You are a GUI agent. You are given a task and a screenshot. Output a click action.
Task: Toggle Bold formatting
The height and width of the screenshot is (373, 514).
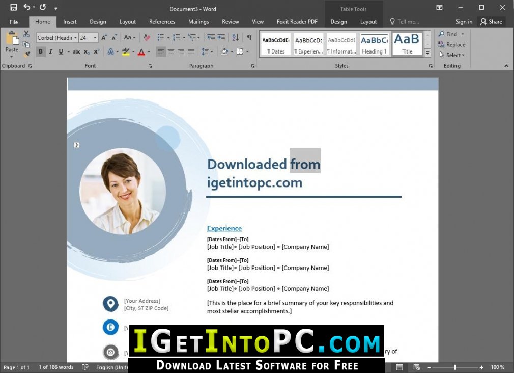(x=41, y=51)
